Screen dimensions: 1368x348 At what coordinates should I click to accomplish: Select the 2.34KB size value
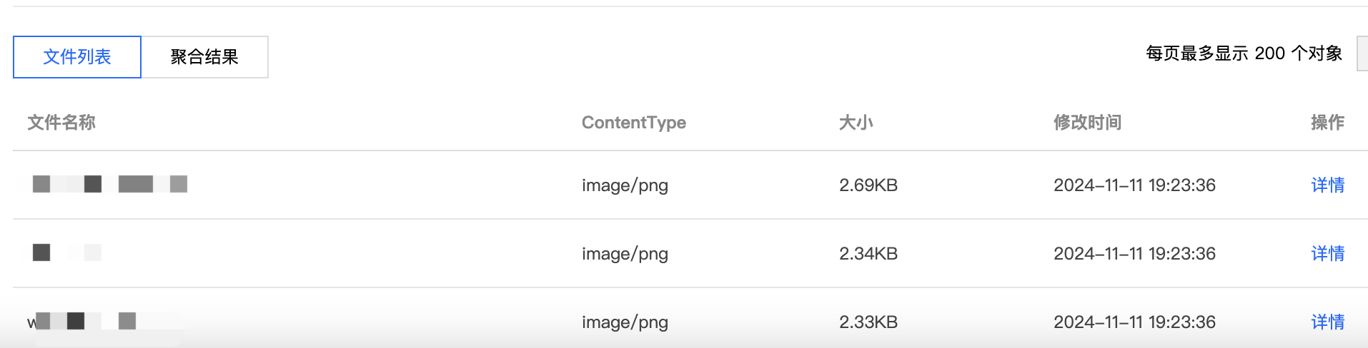868,254
